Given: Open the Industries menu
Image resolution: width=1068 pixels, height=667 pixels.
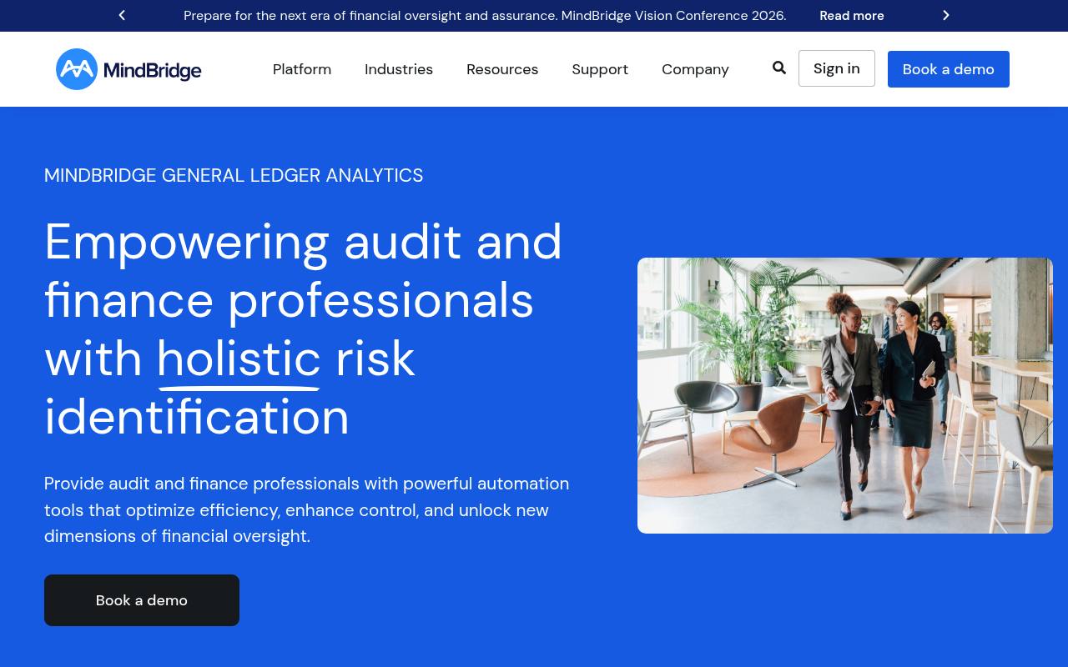Looking at the screenshot, I should pos(399,69).
